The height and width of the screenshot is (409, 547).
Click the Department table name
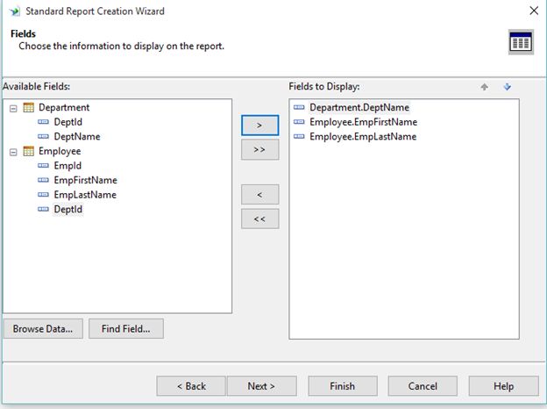[64, 108]
